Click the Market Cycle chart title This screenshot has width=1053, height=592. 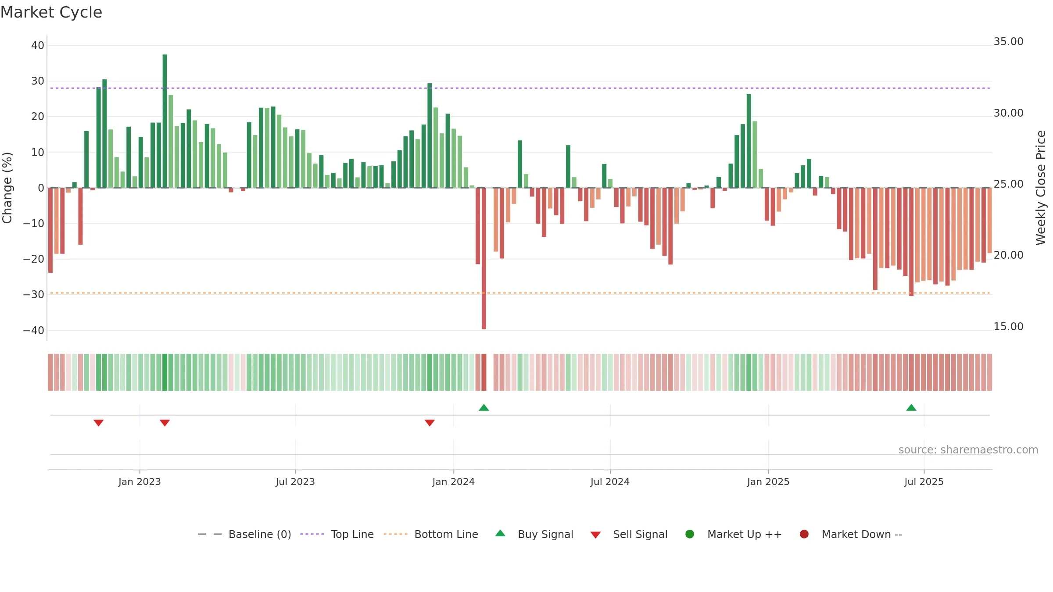tap(51, 12)
